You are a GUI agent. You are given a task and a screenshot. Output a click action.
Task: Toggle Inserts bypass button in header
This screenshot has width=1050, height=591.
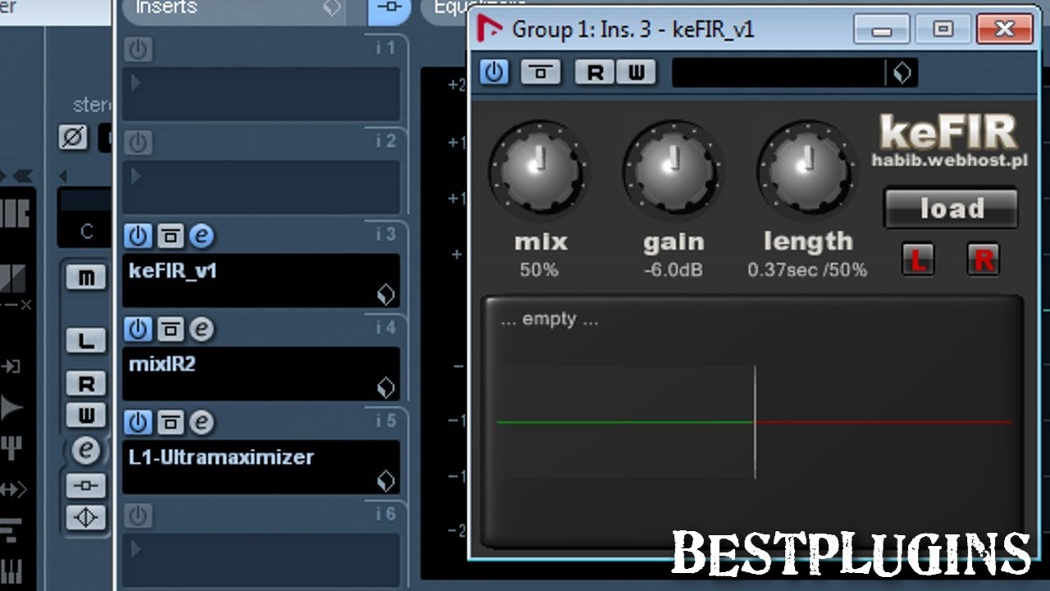click(390, 7)
